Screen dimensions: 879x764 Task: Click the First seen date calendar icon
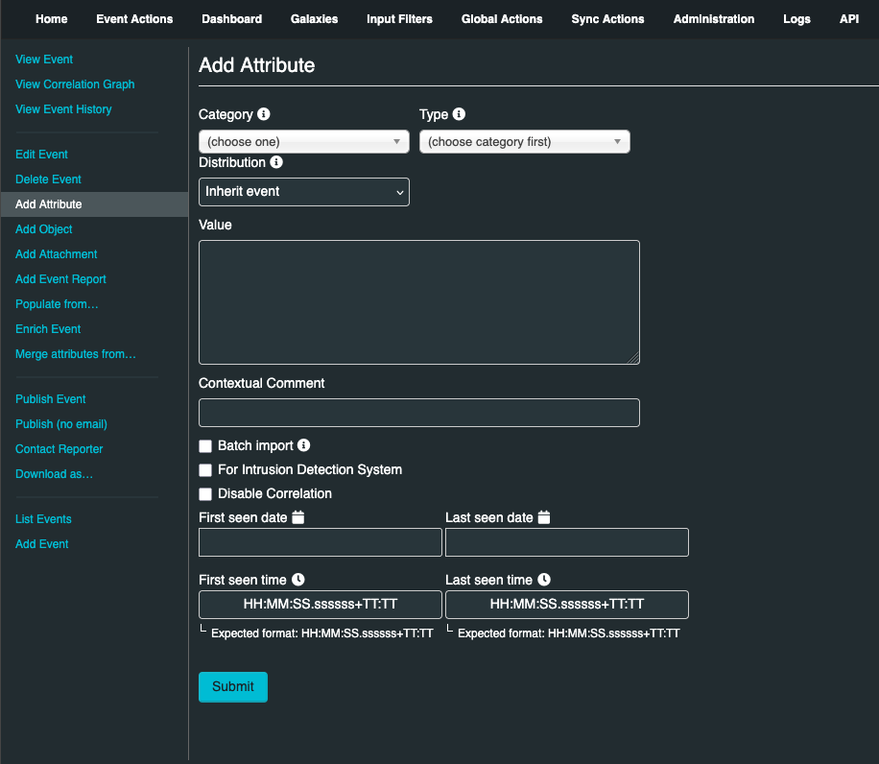[297, 517]
